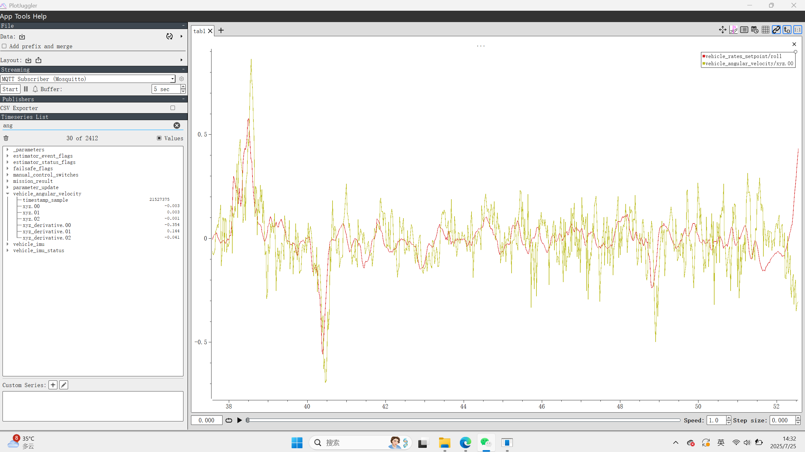The height and width of the screenshot is (452, 805).
Task: Toggle the Values checkbox
Action: 159,138
